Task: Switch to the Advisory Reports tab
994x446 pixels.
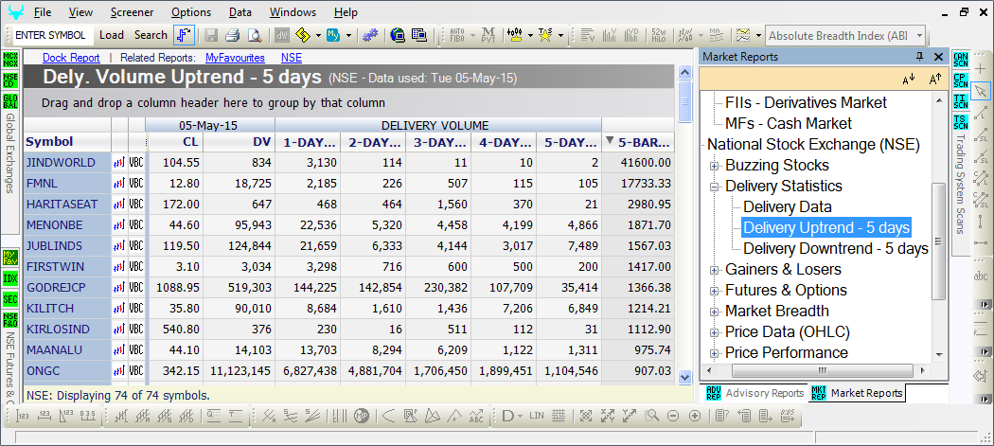Action: pyautogui.click(x=754, y=393)
